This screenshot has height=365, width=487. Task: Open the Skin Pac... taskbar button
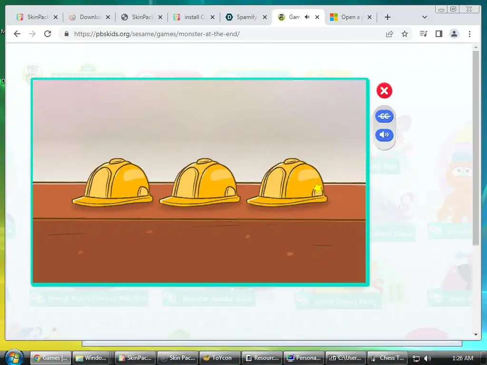178,358
